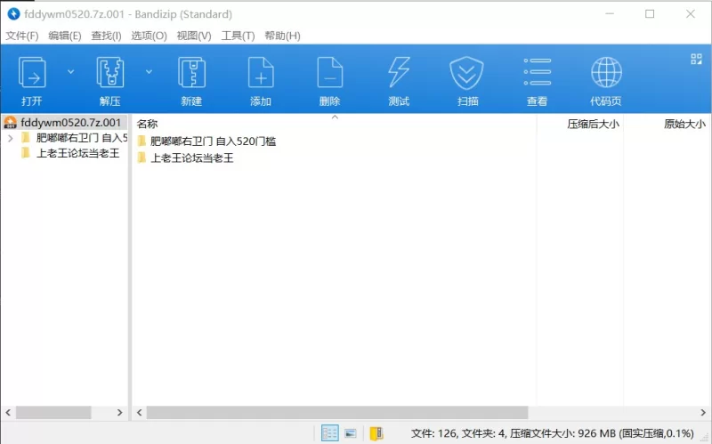The image size is (712, 444).
Task: Open the 选项(O) menu
Action: click(149, 36)
